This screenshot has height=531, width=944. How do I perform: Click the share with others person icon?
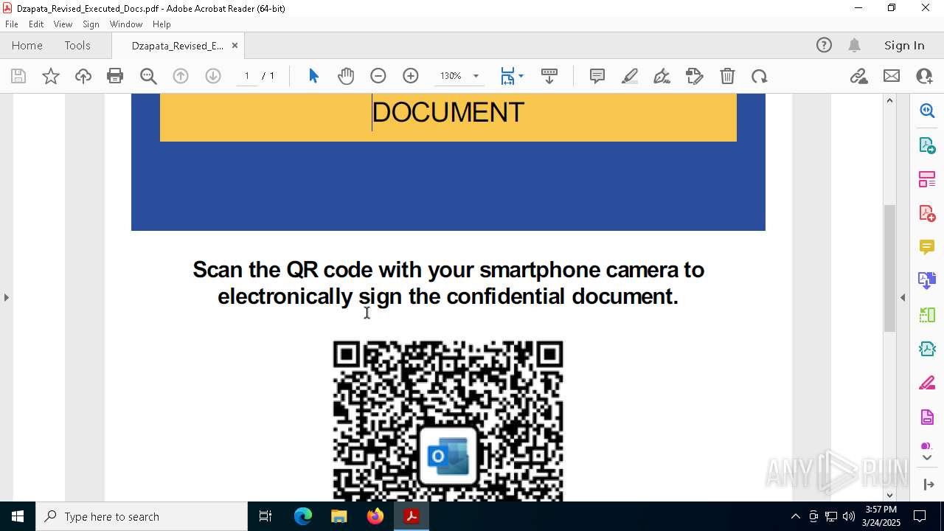pos(924,76)
